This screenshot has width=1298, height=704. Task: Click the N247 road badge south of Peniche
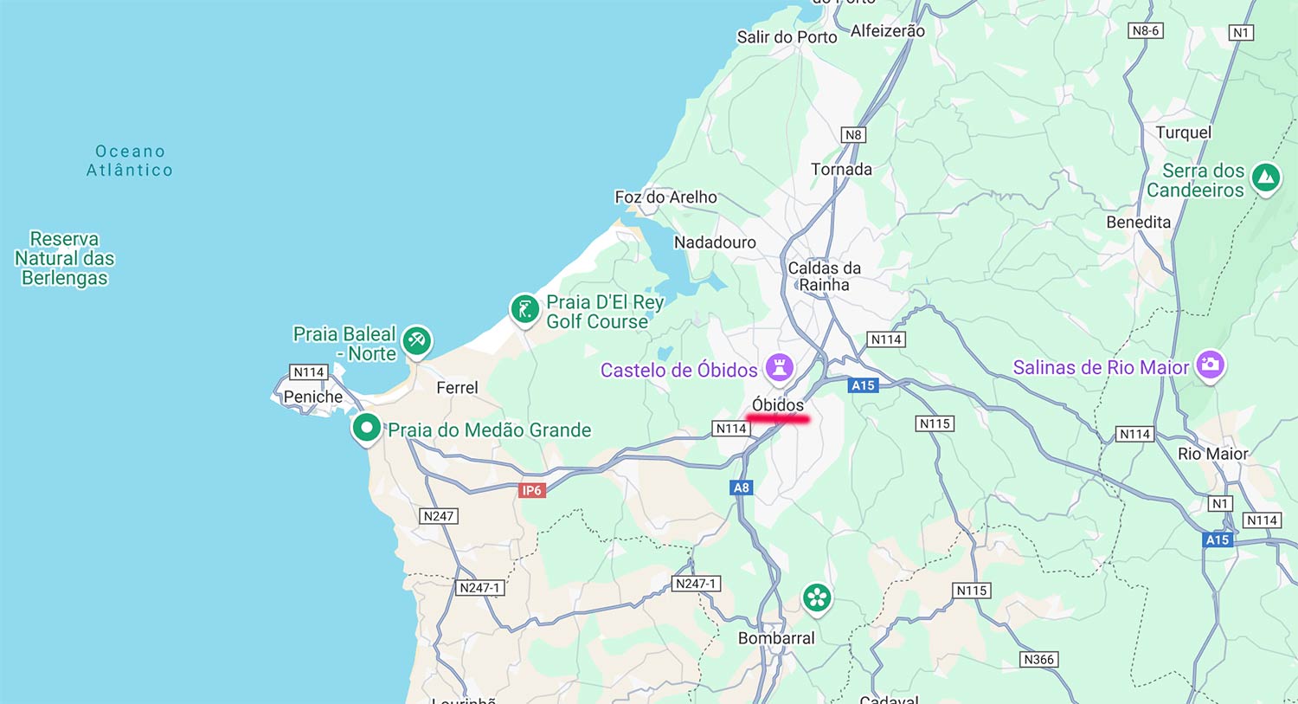[x=439, y=516]
